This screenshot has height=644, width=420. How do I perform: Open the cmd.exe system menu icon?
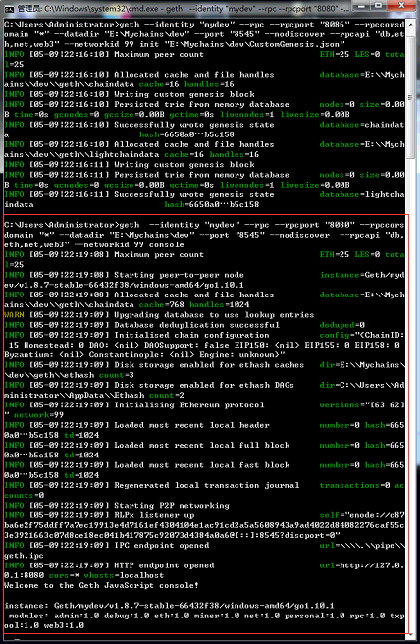click(8, 8)
